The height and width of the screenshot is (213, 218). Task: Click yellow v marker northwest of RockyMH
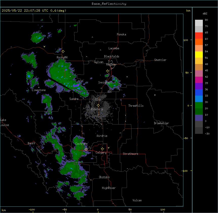44,47
